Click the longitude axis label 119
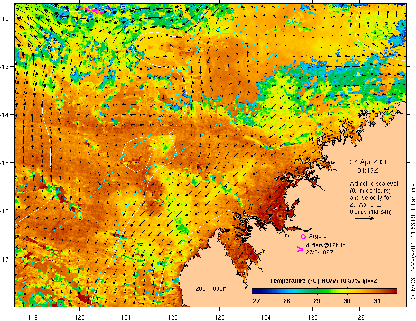 [x=33, y=317]
